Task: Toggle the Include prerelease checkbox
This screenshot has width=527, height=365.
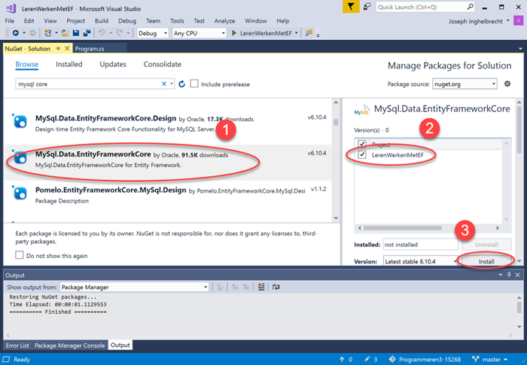Action: pyautogui.click(x=194, y=84)
